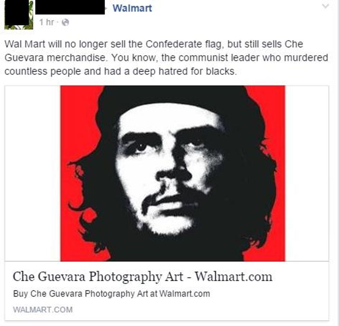Click the face in the portrait graphic

[x=169, y=171]
